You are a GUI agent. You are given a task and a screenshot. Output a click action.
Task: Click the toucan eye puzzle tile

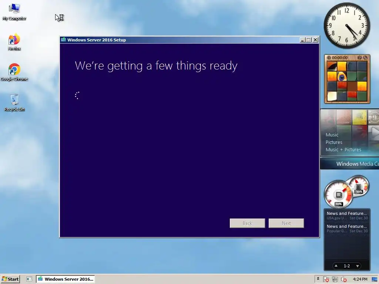tap(342, 77)
